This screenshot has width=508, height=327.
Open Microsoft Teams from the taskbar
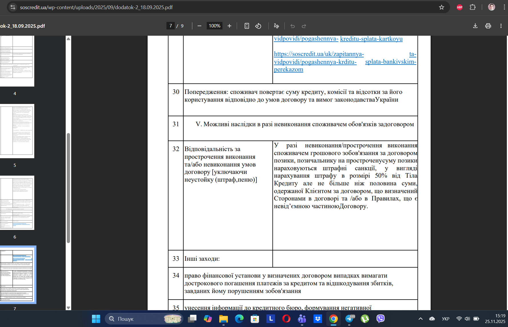point(302,319)
